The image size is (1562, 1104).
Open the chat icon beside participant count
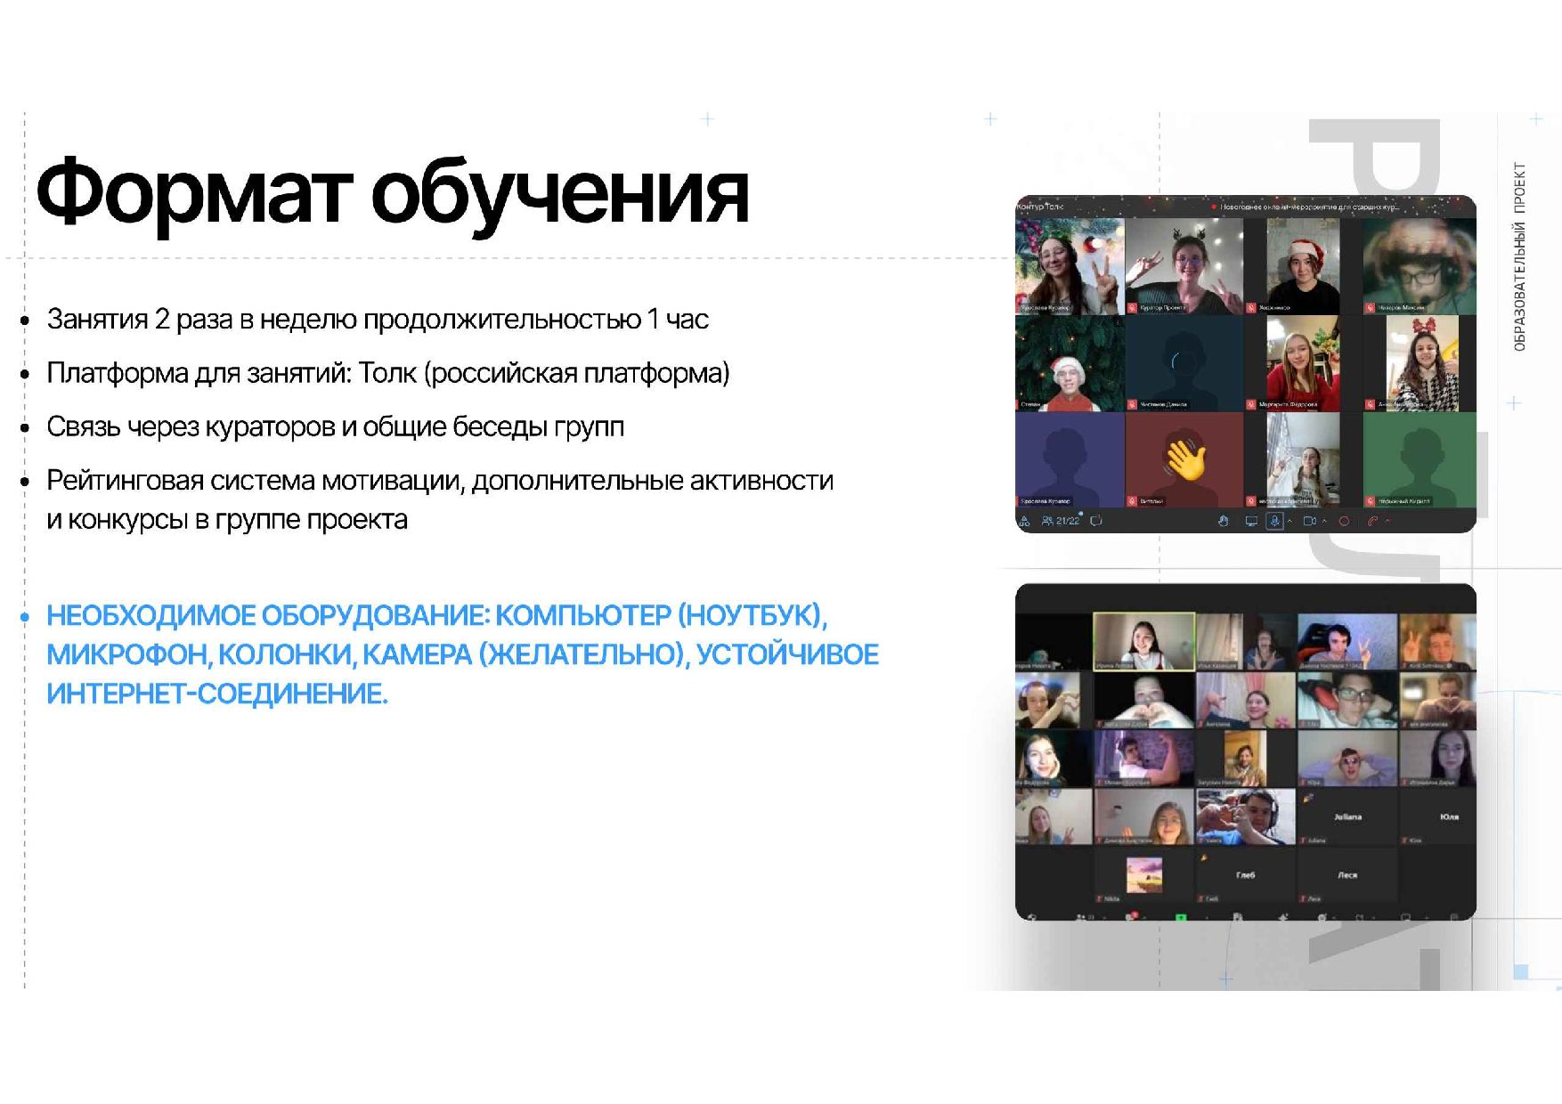(1096, 521)
